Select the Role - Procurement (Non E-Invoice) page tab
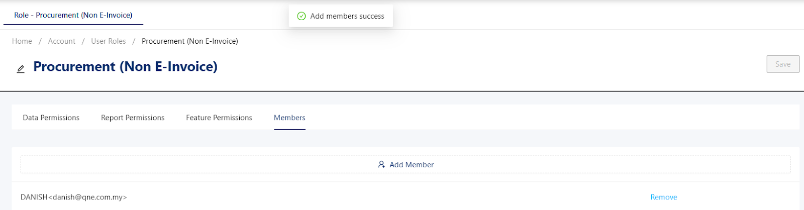Screen dimensions: 804x210 point(73,15)
